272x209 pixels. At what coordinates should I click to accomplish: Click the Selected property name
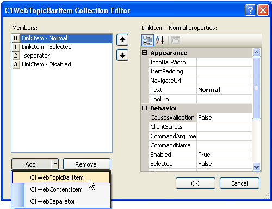click(172, 164)
